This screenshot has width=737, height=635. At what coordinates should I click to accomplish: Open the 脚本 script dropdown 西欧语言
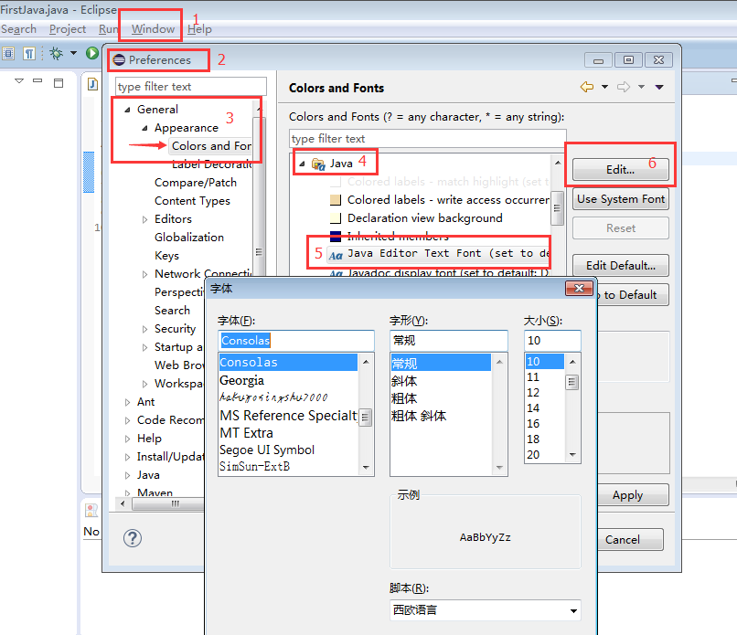485,610
